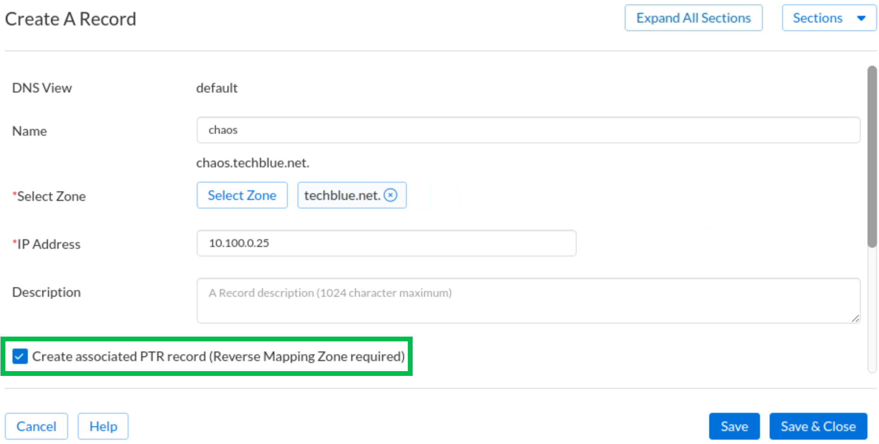Image resolution: width=879 pixels, height=444 pixels.
Task: Click the lower scrollbar track area
Action: 872,312
